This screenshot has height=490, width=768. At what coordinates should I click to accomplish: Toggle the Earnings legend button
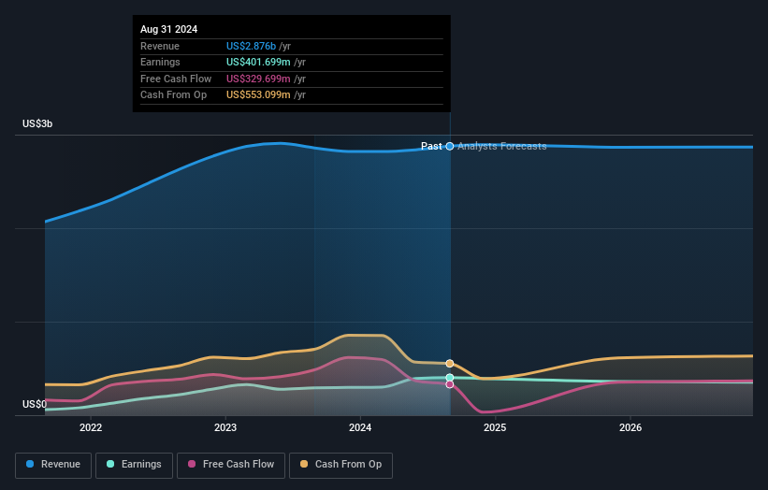134,465
